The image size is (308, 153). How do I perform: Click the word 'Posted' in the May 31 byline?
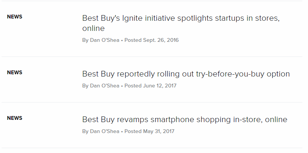coord(133,132)
